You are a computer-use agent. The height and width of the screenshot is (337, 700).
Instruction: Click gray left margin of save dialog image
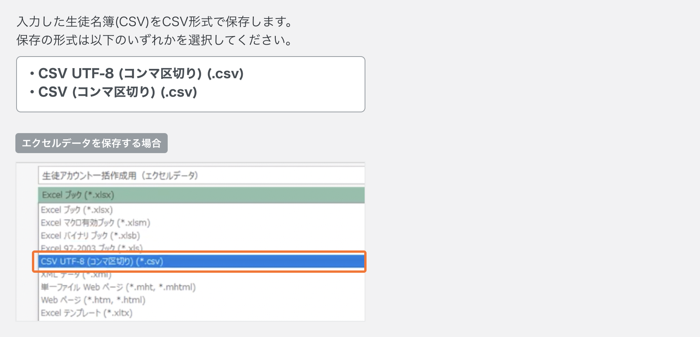pos(27,242)
